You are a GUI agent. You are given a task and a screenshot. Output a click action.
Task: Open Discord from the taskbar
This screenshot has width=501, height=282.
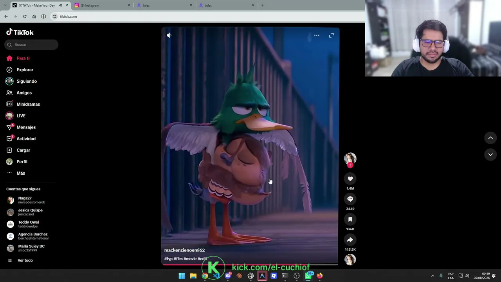pos(228,276)
